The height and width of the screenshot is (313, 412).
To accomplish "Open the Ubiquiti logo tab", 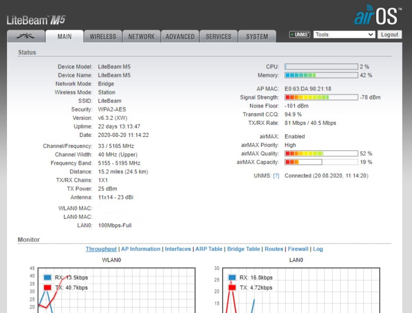I will pos(26,36).
